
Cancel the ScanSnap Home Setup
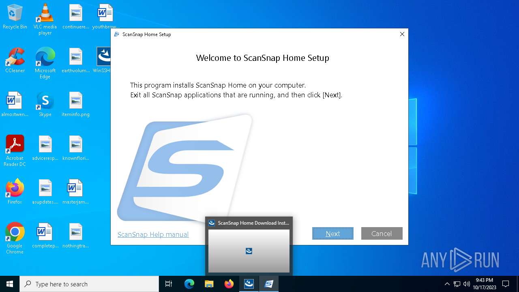tap(382, 234)
